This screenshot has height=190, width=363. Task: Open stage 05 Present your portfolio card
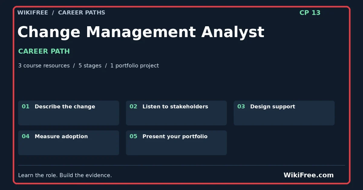tap(176, 143)
